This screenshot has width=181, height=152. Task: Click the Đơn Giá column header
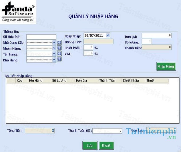point(86,81)
